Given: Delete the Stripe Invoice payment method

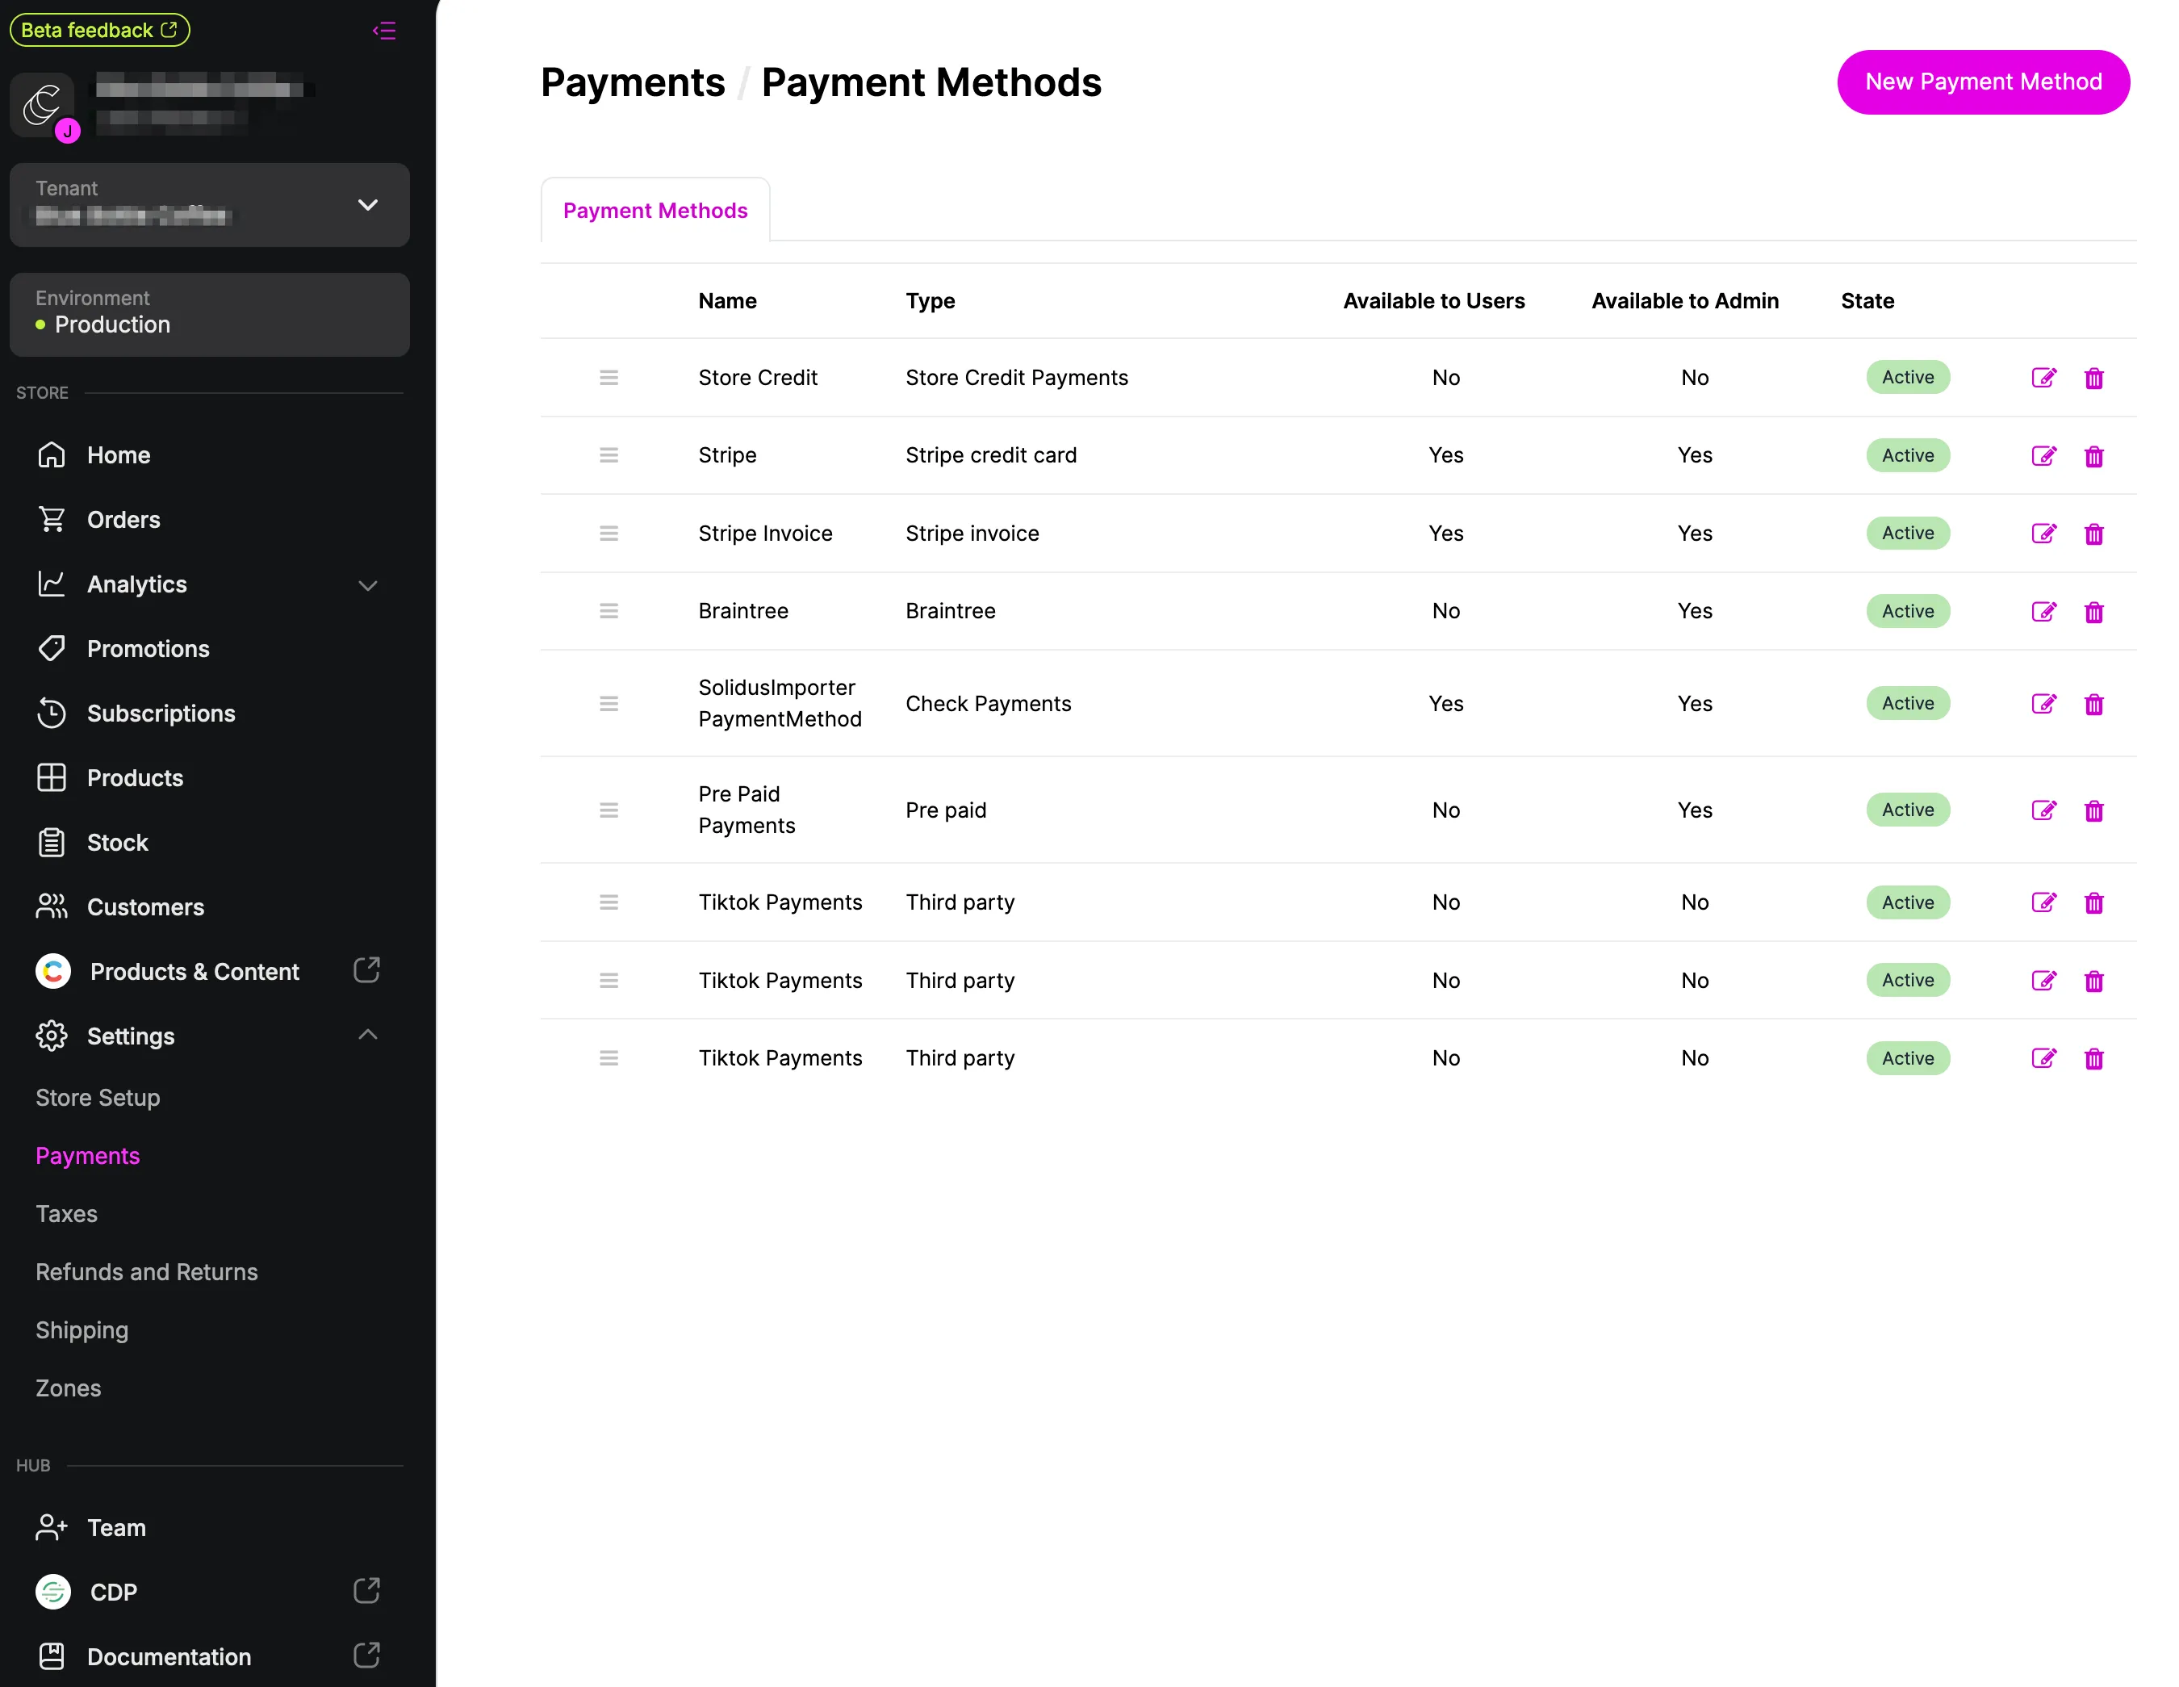Looking at the screenshot, I should (2094, 534).
